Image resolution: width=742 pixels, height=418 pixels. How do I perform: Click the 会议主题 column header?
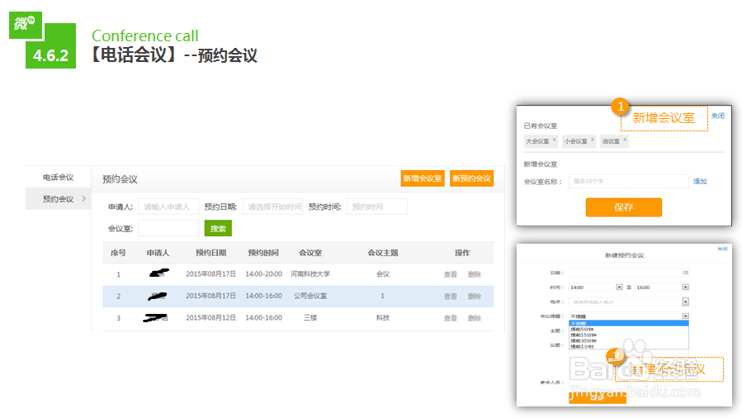pyautogui.click(x=383, y=253)
